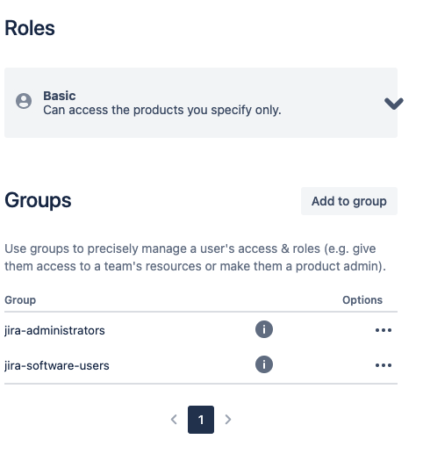The width and height of the screenshot is (423, 468).
Task: Select page 1 in pagination
Action: click(201, 420)
